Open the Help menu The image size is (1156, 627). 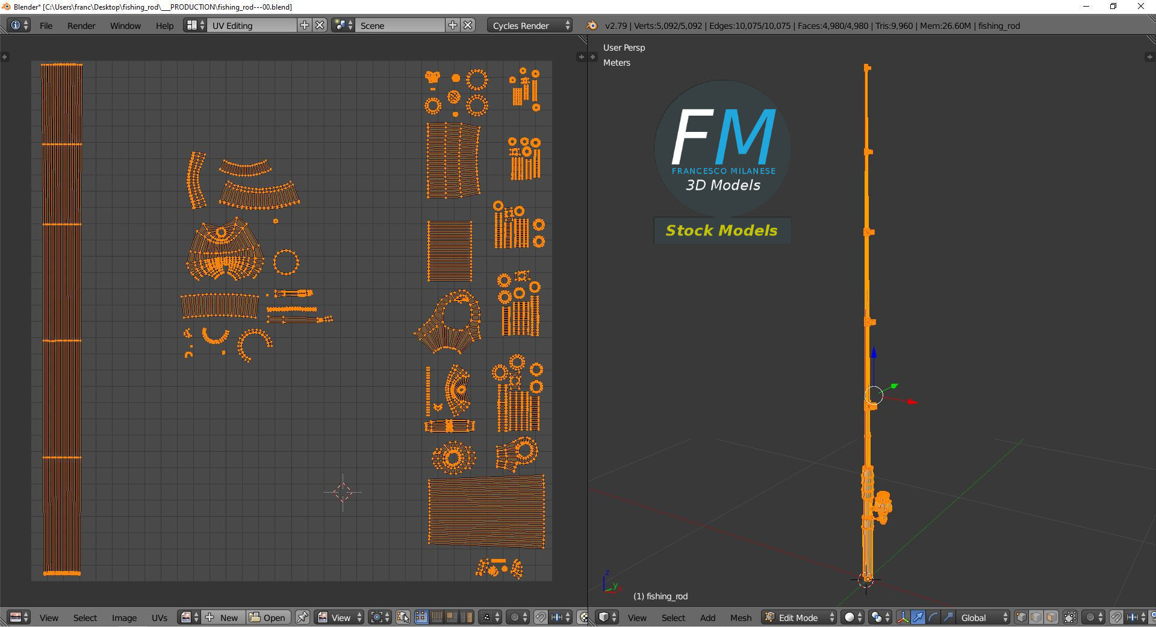(164, 25)
